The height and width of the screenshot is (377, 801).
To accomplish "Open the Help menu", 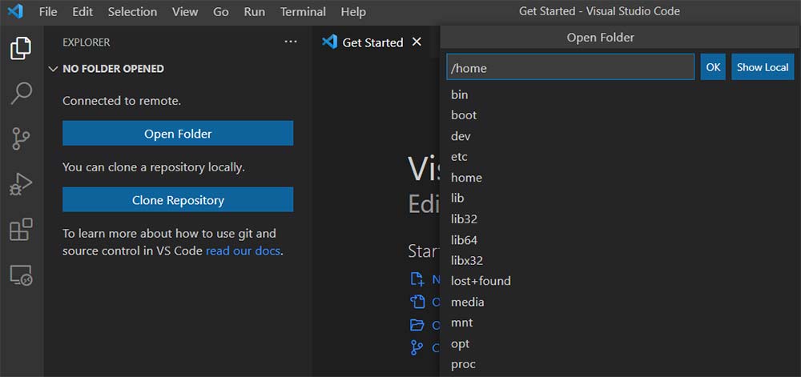I will point(353,11).
